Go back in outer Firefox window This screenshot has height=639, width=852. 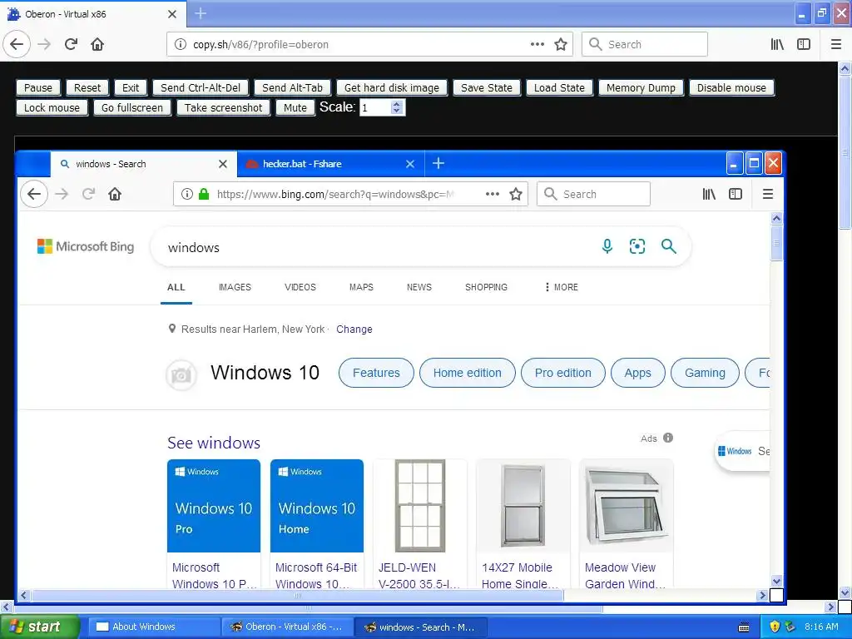pyautogui.click(x=17, y=44)
